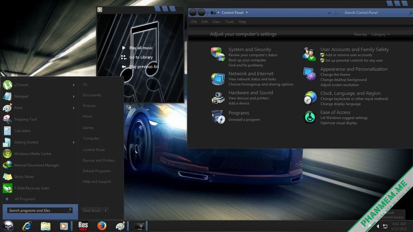This screenshot has width=413, height=232.
Task: Open the Shut down options arrow
Action: tap(106, 211)
